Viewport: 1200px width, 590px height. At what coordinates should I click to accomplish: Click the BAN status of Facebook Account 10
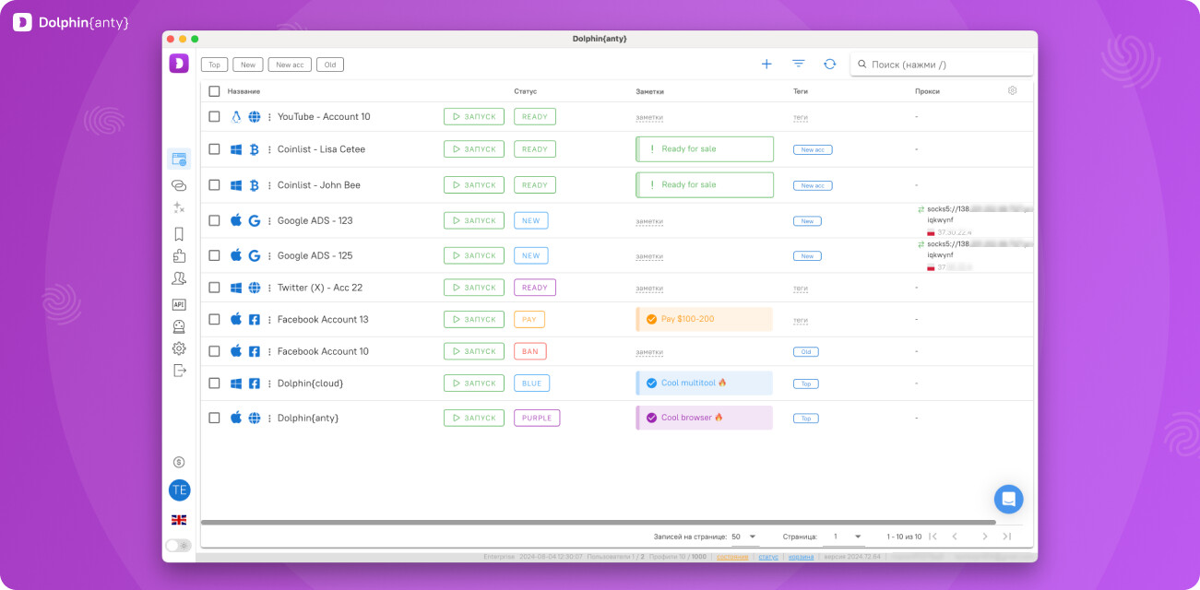[529, 351]
